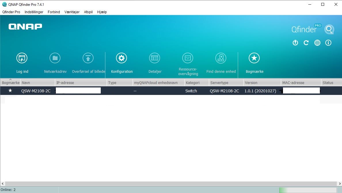The width and height of the screenshot is (342, 193).
Task: Click the green progress bar in status bar
Action: (308, 190)
